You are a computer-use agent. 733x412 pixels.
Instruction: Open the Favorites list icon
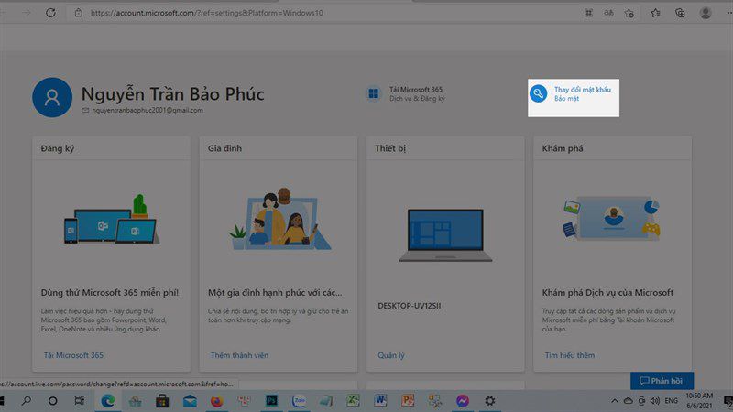point(655,13)
